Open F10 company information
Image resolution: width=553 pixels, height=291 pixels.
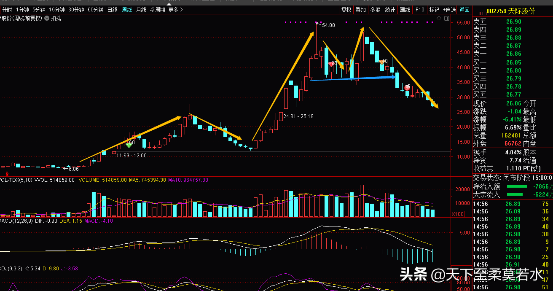(x=420, y=10)
